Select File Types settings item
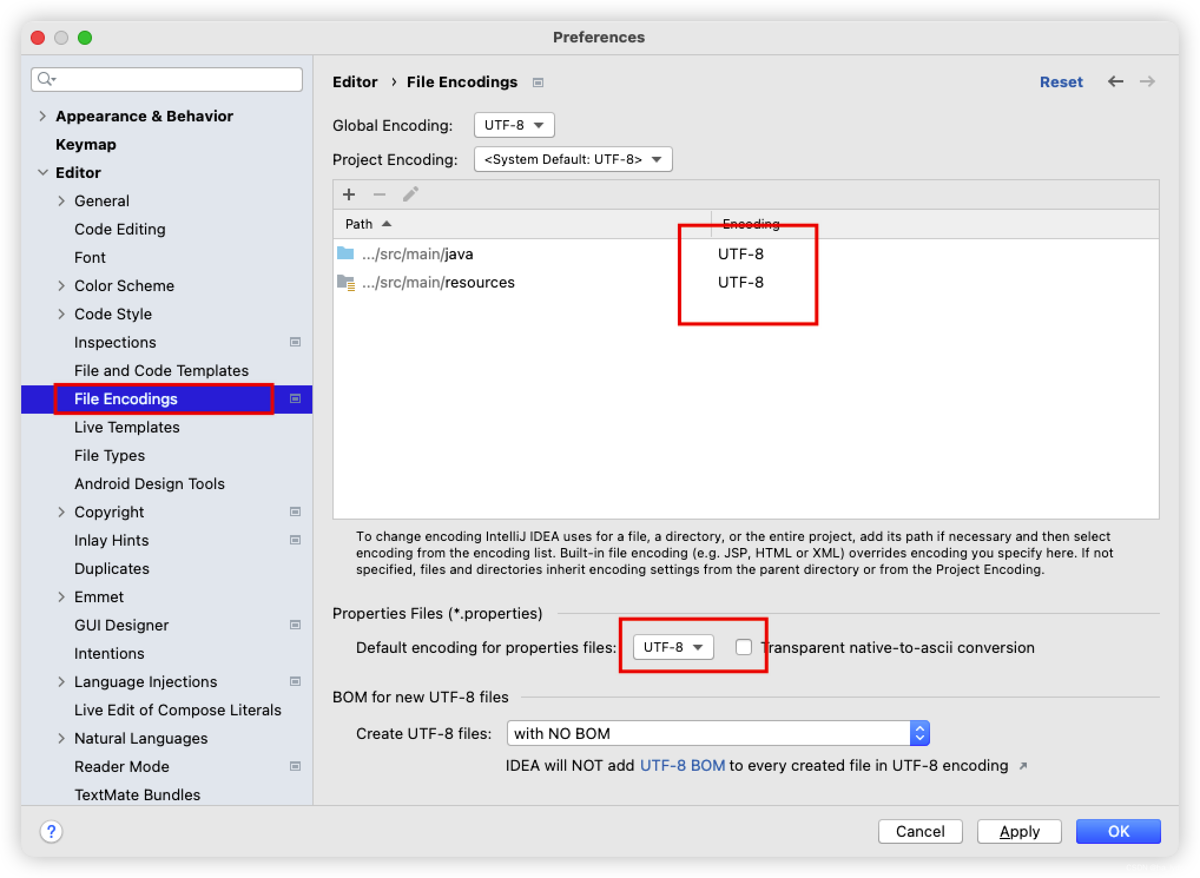 click(x=110, y=455)
